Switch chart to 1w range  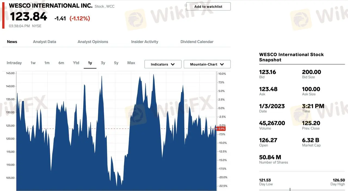pos(33,63)
